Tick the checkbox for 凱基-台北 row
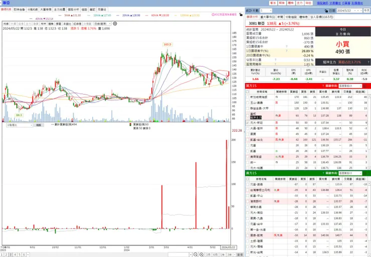Image resolution: width=371 pixels, height=257 pixels. point(248,139)
